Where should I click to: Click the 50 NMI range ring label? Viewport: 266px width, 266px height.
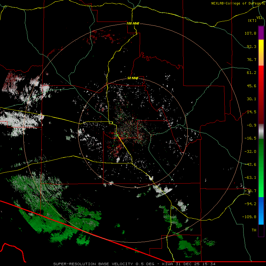point(133,78)
